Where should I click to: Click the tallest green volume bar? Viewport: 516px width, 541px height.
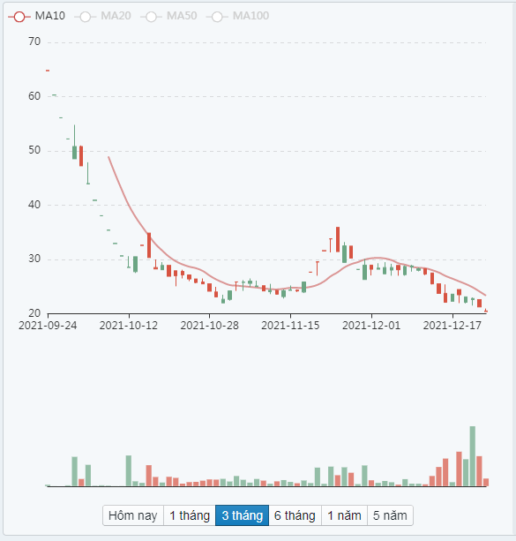473,456
